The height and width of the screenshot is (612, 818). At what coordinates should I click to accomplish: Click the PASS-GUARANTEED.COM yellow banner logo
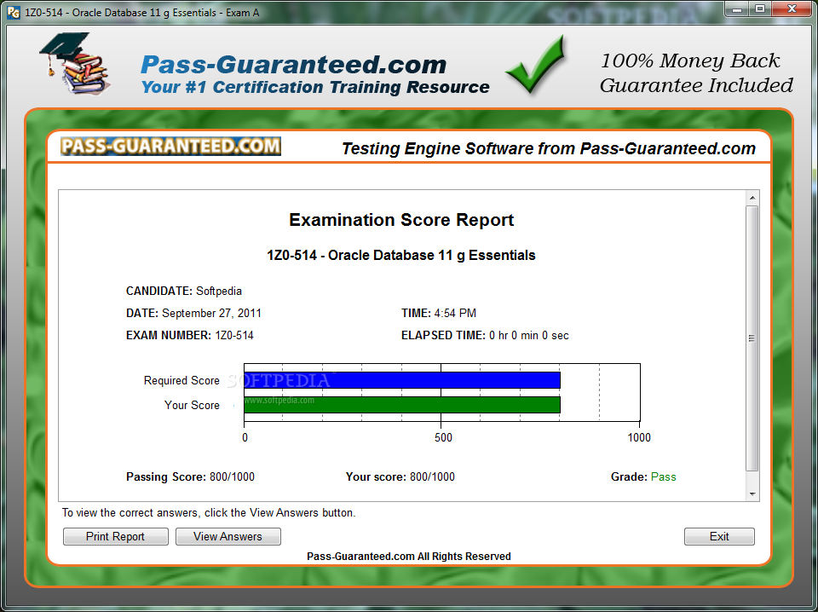170,146
